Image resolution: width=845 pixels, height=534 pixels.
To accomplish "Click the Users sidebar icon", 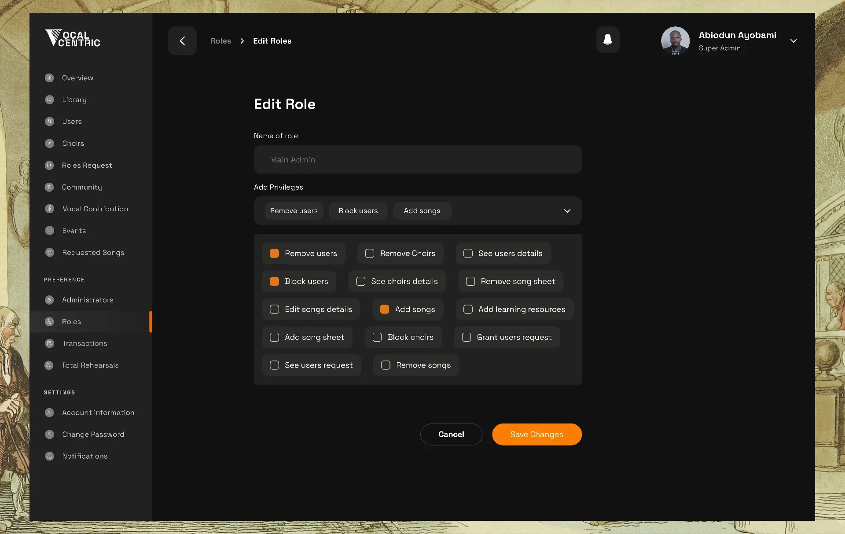I will pos(49,122).
